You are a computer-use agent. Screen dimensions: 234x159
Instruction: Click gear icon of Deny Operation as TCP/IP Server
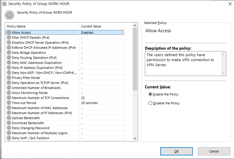(x=9, y=83)
